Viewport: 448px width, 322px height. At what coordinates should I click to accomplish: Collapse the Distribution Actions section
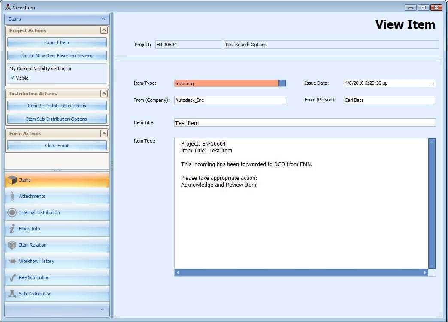103,94
